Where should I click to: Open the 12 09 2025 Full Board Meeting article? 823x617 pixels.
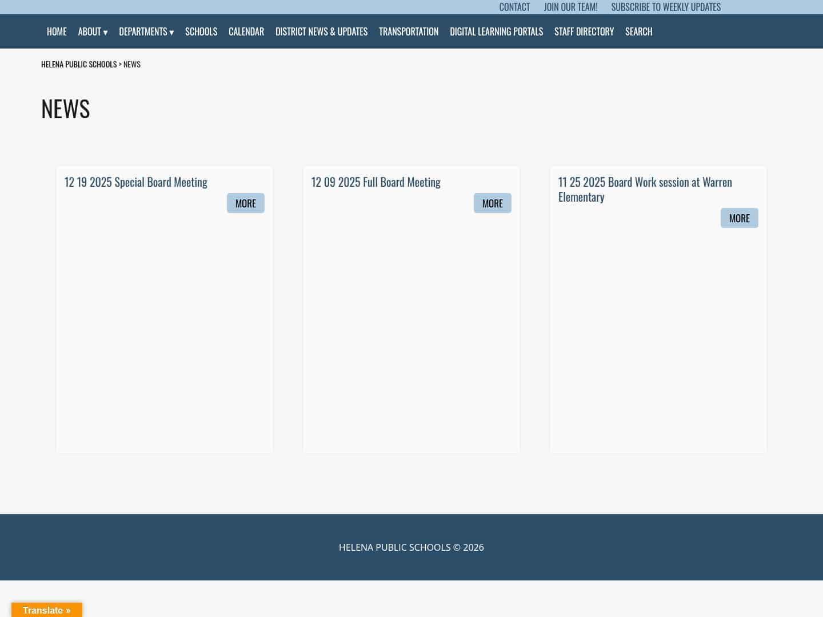376,182
